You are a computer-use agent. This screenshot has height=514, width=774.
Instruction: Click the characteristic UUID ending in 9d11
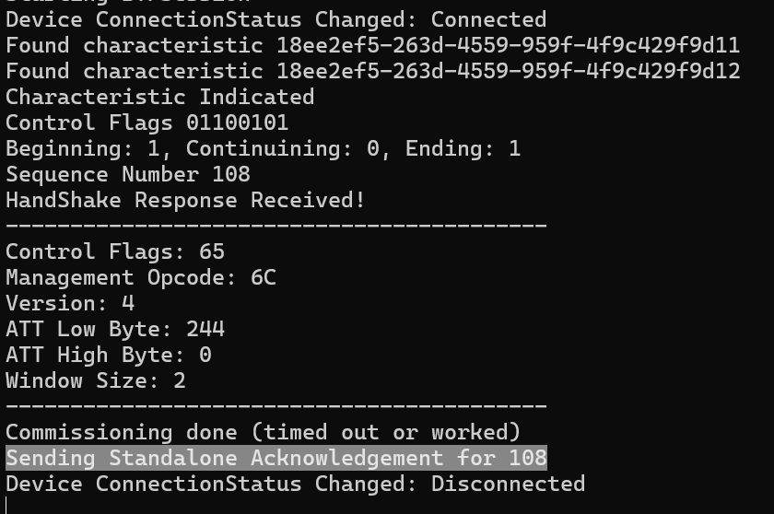click(508, 45)
